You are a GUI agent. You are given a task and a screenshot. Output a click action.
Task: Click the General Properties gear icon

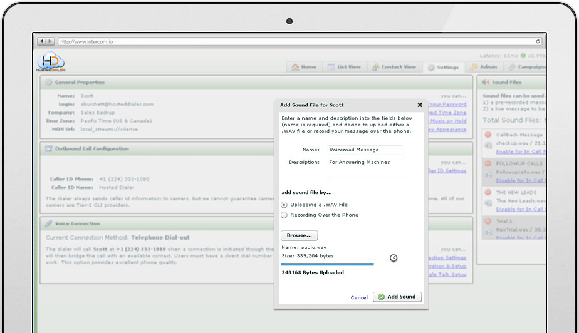click(48, 82)
